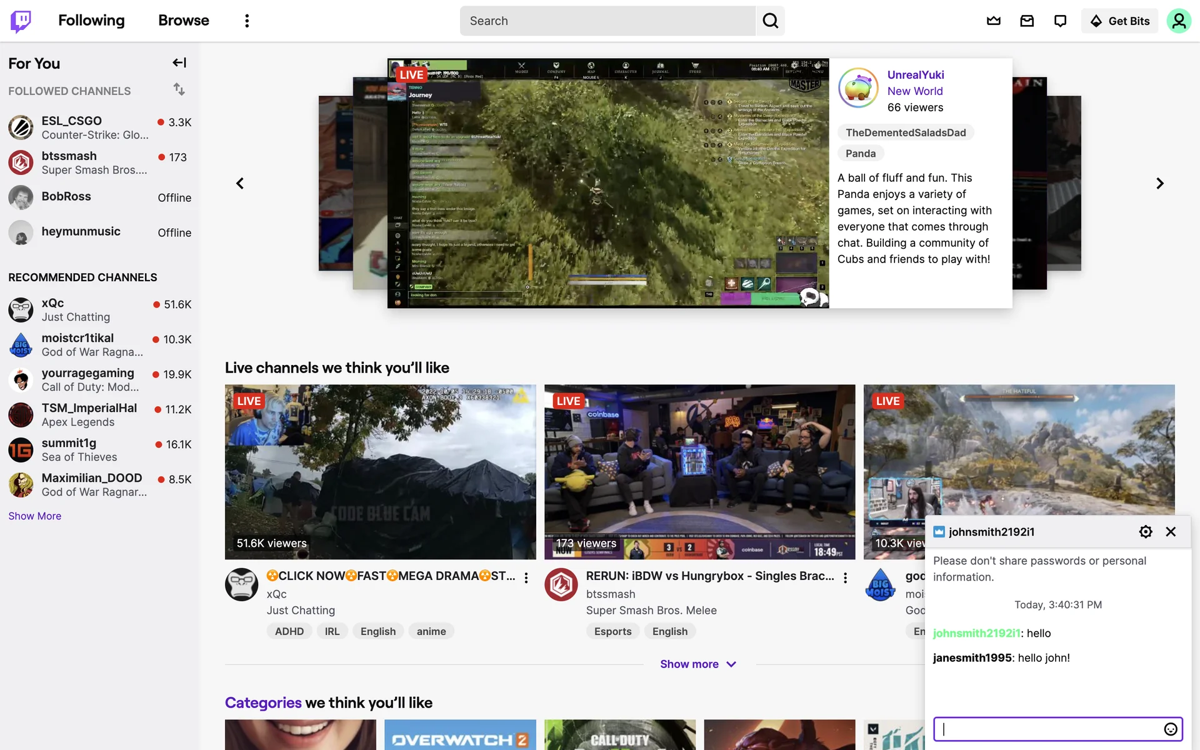The width and height of the screenshot is (1200, 750).
Task: Click the Twitch logo home icon
Action: [21, 21]
